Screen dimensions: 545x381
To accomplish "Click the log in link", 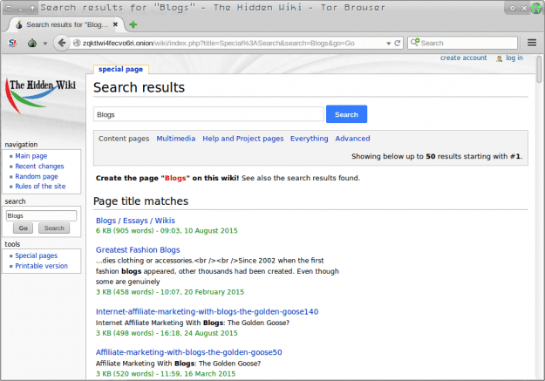I will [514, 58].
